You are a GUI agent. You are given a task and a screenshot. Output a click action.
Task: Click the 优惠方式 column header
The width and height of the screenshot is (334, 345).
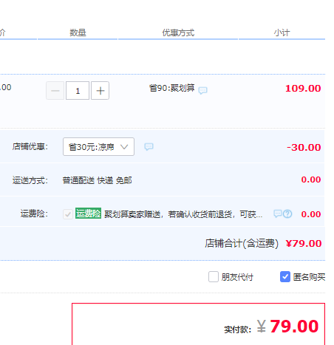coord(178,33)
